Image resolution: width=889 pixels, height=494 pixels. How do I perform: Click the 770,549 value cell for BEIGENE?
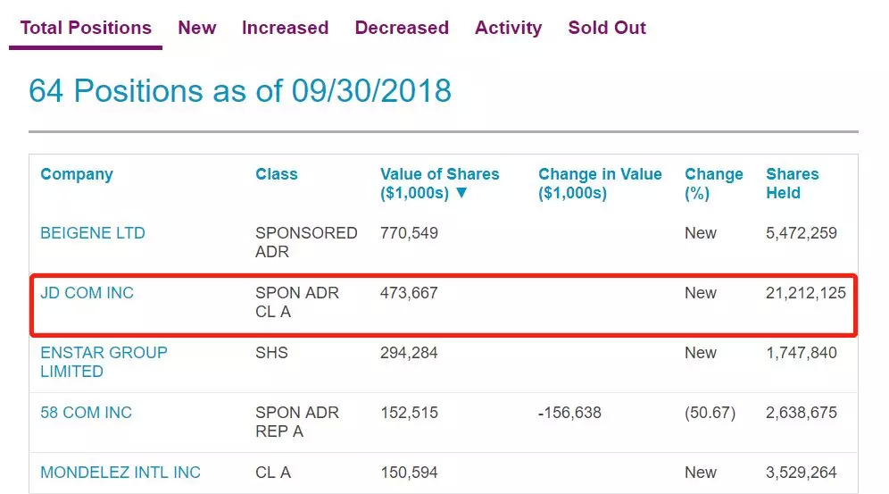(409, 233)
